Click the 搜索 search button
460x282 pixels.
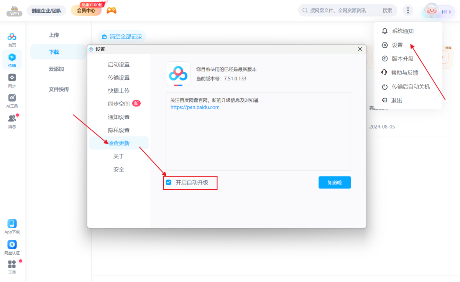pyautogui.click(x=388, y=10)
